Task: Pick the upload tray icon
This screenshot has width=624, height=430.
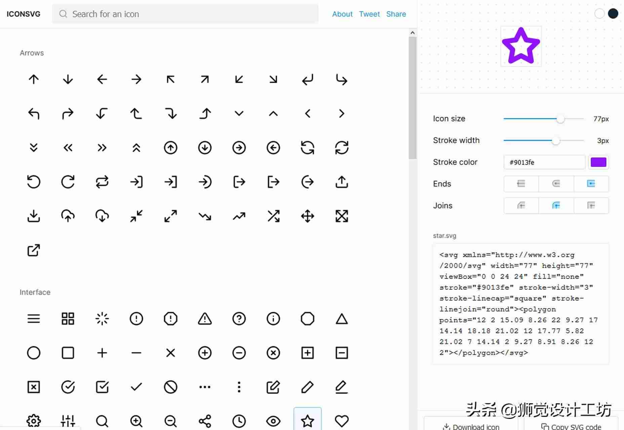Action: click(x=342, y=182)
